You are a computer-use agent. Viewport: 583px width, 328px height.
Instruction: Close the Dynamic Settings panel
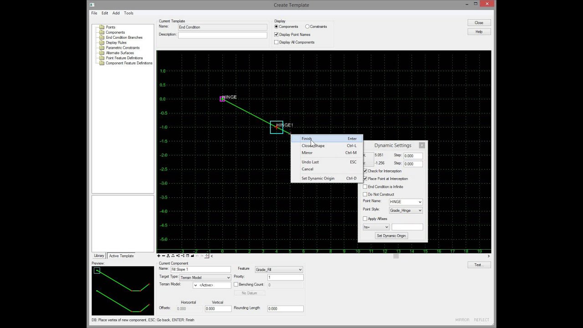click(x=422, y=145)
